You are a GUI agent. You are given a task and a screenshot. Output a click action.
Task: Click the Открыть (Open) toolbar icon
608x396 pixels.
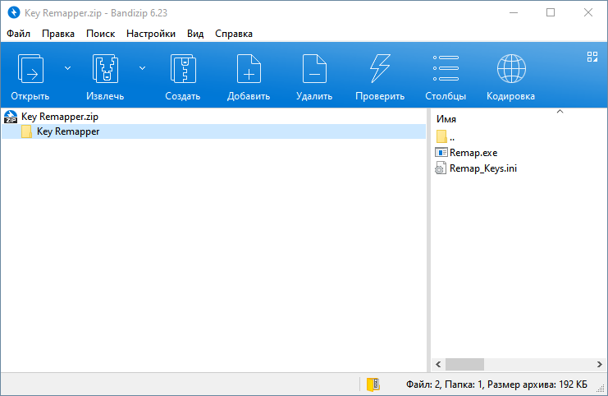click(x=30, y=70)
